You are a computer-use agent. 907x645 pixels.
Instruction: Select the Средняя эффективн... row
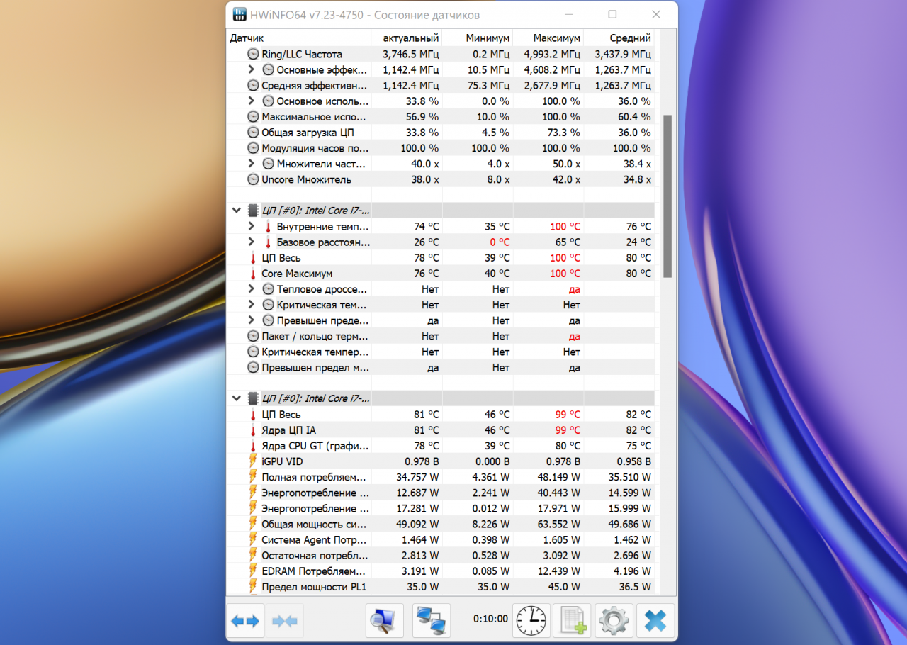point(441,85)
